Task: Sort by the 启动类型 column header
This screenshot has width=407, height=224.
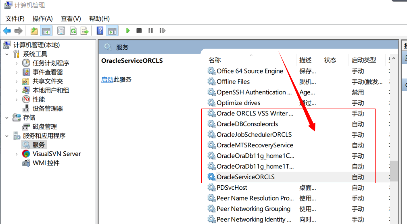Action: [364, 60]
